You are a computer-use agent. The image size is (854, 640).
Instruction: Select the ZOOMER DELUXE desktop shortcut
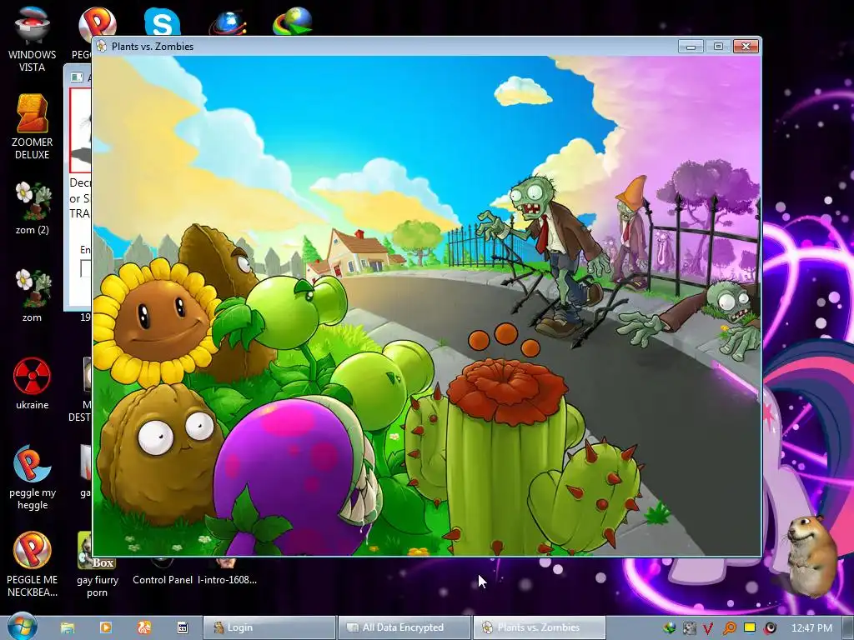click(x=32, y=127)
